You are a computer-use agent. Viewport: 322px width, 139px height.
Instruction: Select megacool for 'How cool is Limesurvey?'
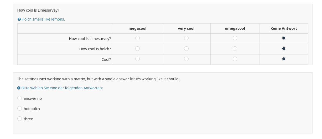tap(137, 38)
